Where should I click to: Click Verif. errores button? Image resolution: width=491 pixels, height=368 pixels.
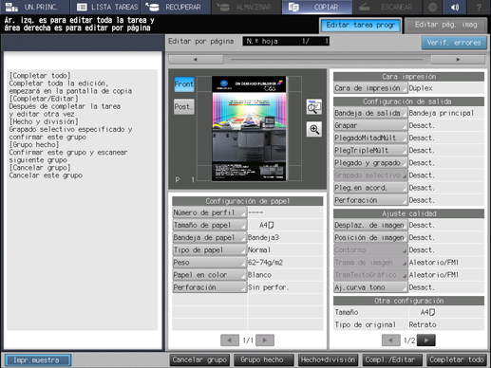click(x=454, y=43)
